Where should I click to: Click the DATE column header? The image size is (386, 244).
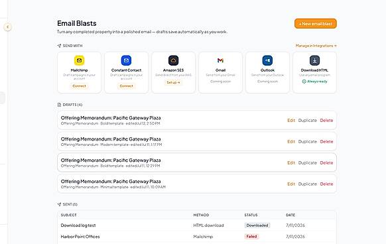click(290, 215)
